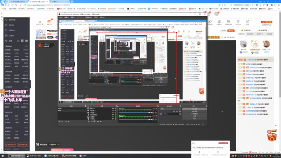Toggle the eye icon of the third OBS source
Image resolution: width=281 pixels, height=158 pixels.
click(113, 113)
